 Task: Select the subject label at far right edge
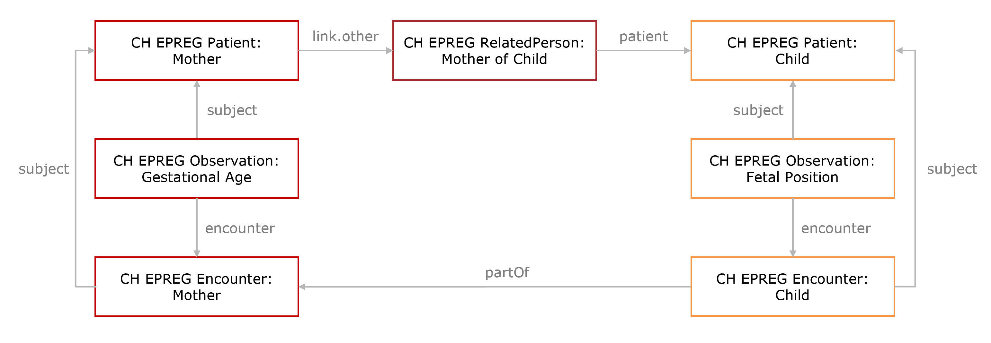pos(952,169)
